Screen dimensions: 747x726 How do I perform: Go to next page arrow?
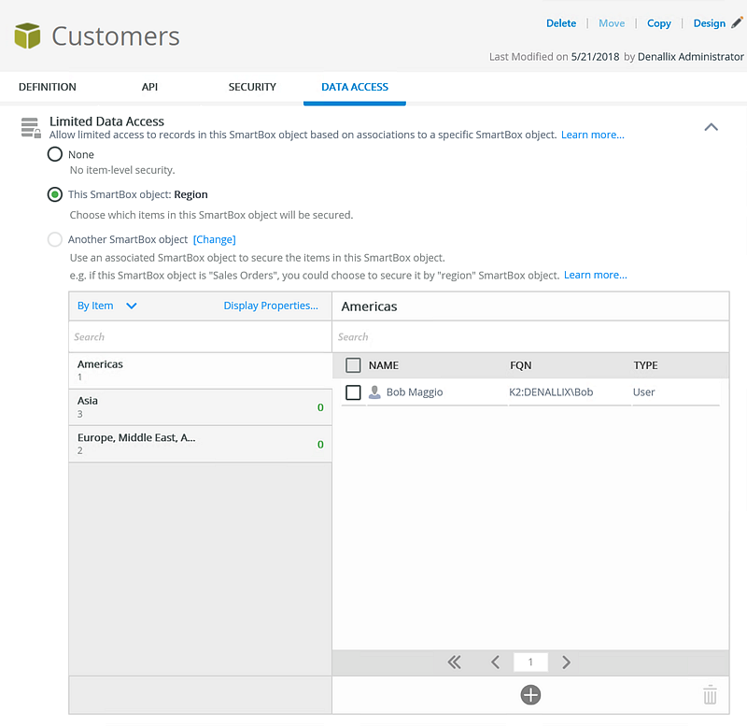click(566, 662)
